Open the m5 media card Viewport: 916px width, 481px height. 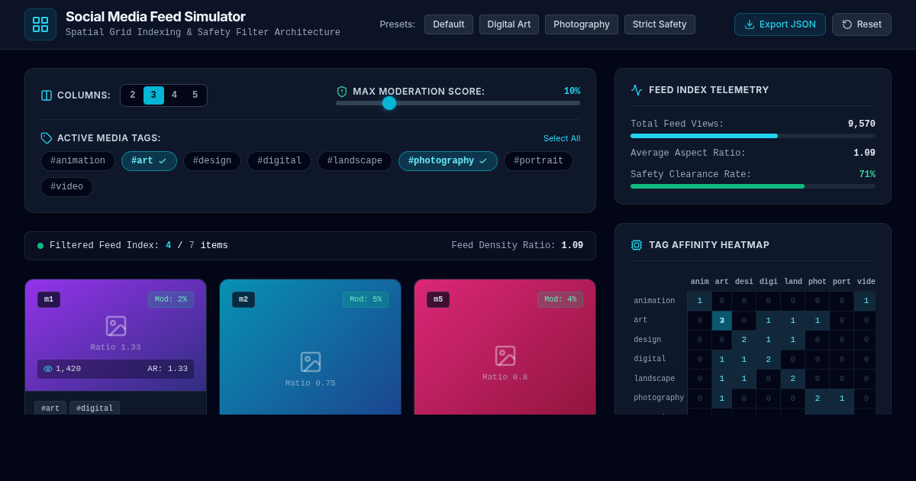tap(505, 347)
